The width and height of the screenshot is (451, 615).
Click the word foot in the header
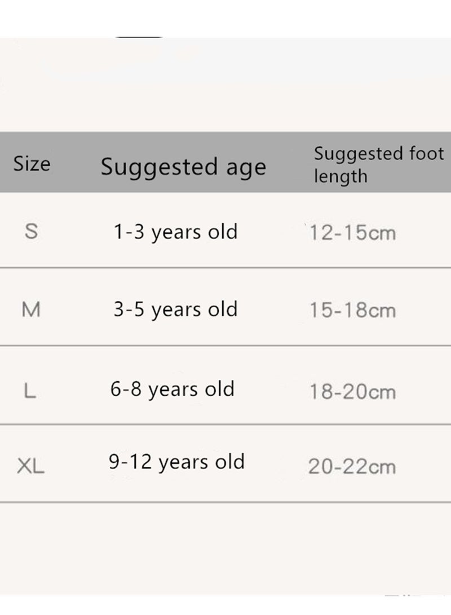pos(427,153)
